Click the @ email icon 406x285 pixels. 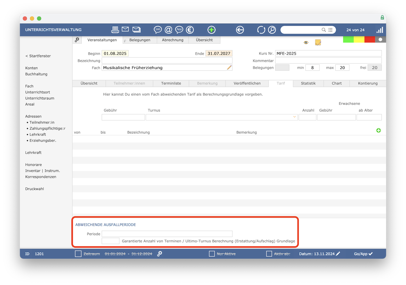pos(168,30)
